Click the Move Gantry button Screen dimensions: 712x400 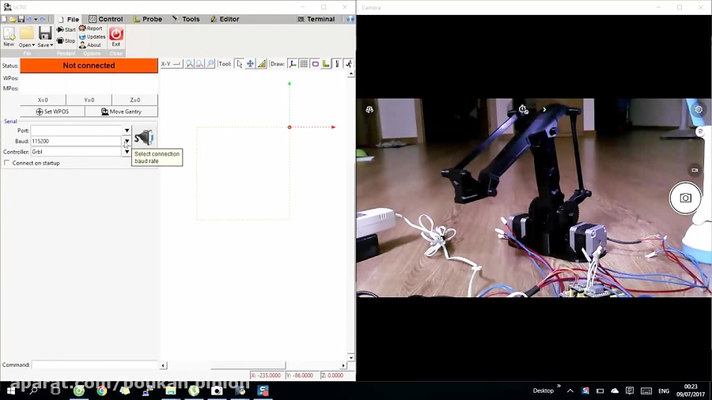[x=121, y=111]
